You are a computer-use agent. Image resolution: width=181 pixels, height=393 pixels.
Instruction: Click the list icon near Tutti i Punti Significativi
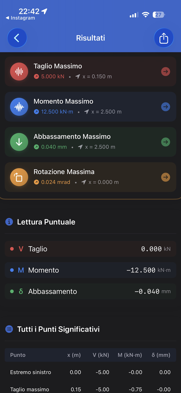coord(9,329)
